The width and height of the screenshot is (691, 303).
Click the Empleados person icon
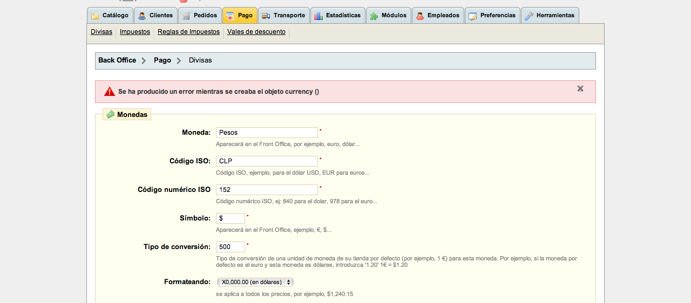click(x=420, y=16)
